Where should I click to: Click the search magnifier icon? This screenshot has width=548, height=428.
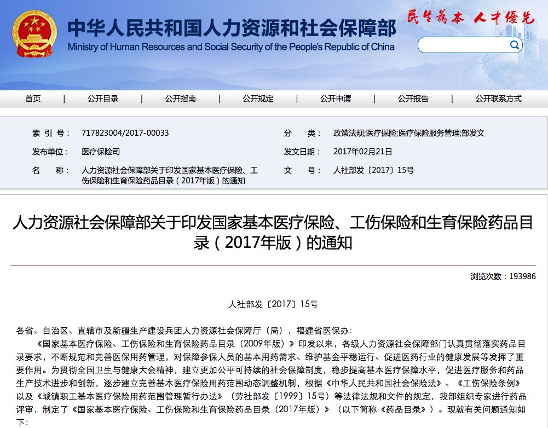click(x=515, y=45)
